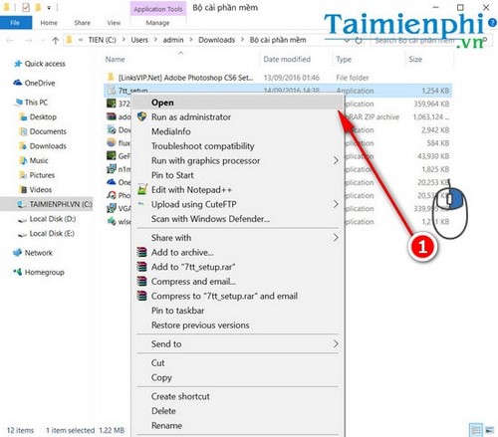Expand Run with graphics processor submenu arrow
Image resolution: width=498 pixels, height=437 pixels.
click(x=336, y=160)
